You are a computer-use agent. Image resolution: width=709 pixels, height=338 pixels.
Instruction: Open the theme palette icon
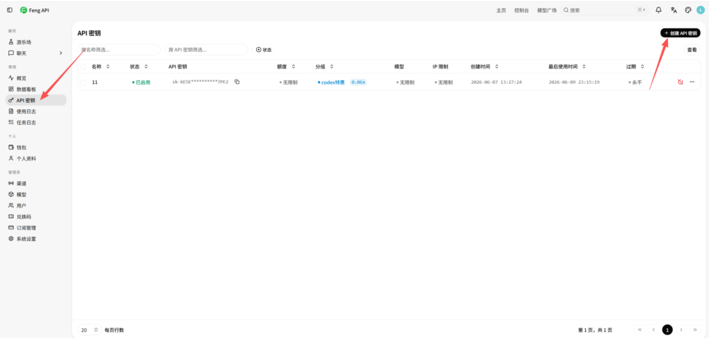click(688, 10)
